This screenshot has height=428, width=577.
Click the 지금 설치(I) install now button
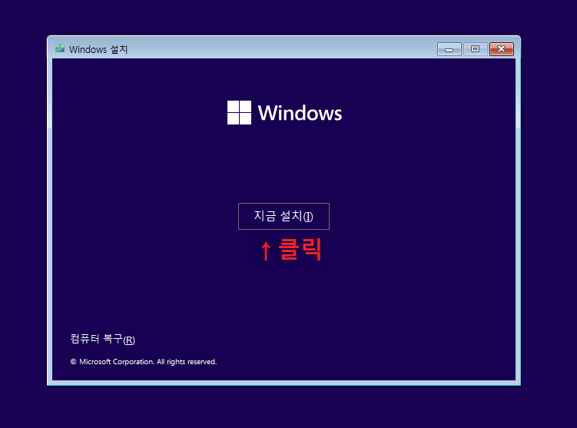click(x=284, y=216)
